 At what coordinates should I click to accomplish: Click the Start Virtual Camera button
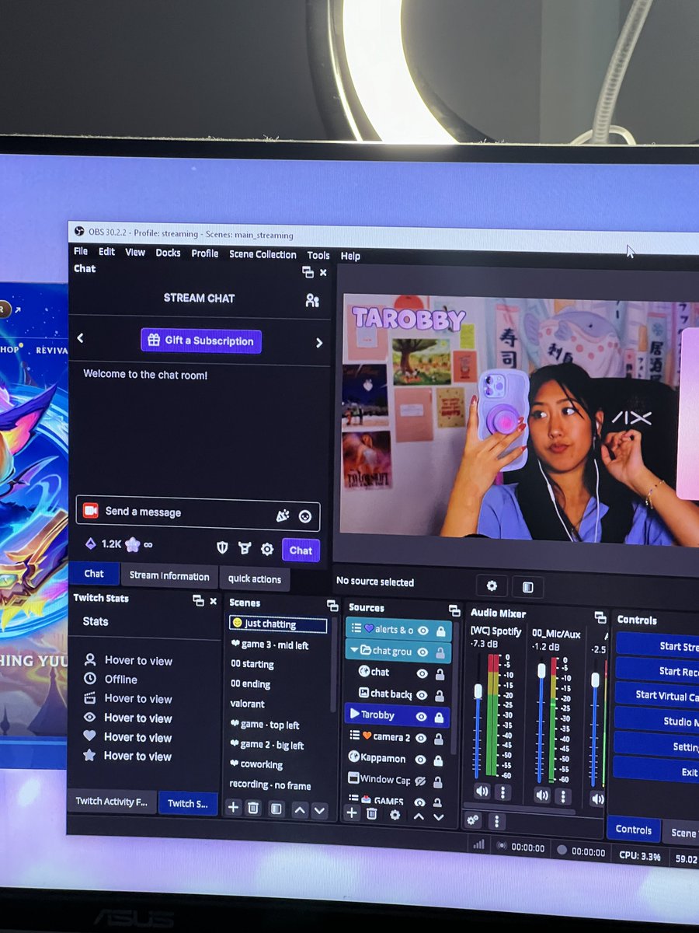pyautogui.click(x=657, y=694)
